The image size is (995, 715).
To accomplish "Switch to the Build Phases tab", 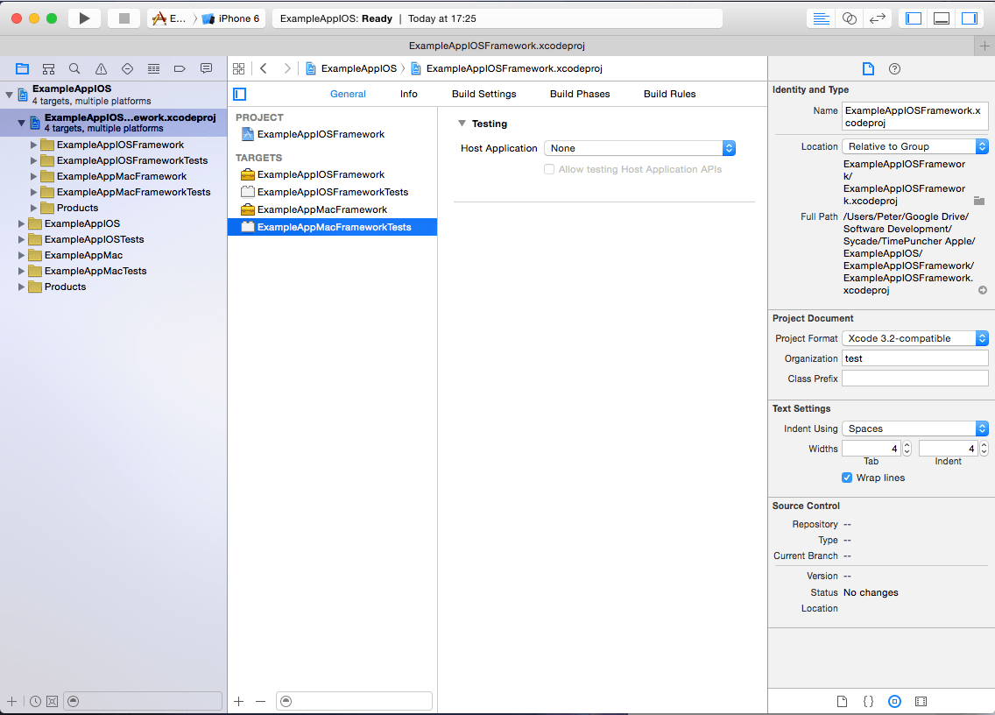I will pyautogui.click(x=580, y=94).
